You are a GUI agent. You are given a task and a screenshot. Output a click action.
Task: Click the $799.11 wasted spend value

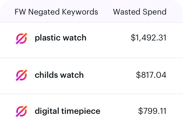tap(152, 111)
